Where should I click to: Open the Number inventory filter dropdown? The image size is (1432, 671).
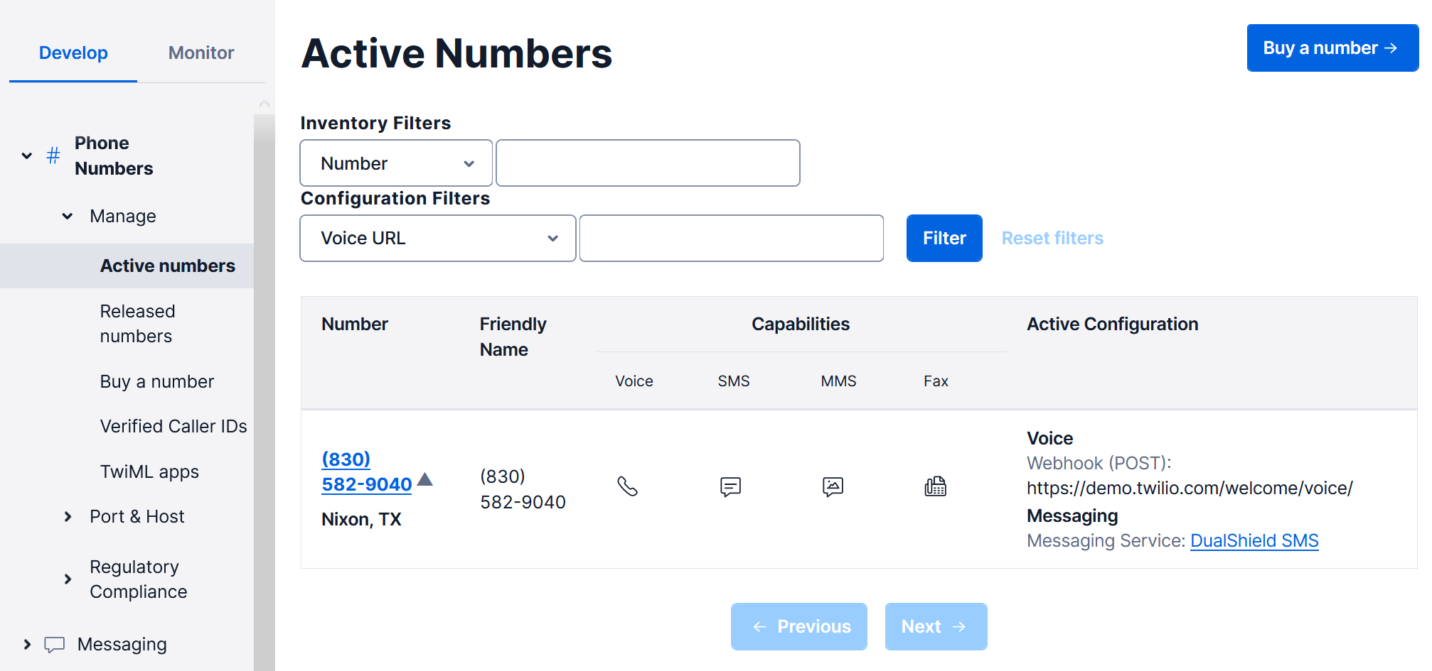[x=396, y=163]
